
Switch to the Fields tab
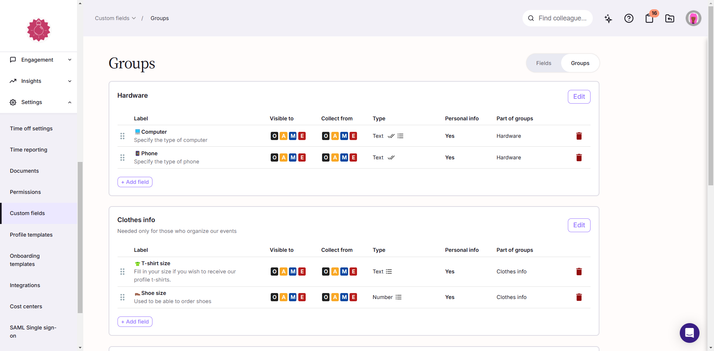(x=544, y=63)
